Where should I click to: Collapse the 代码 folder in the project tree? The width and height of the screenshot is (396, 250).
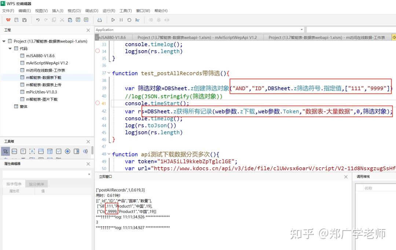pyautogui.click(x=10, y=48)
